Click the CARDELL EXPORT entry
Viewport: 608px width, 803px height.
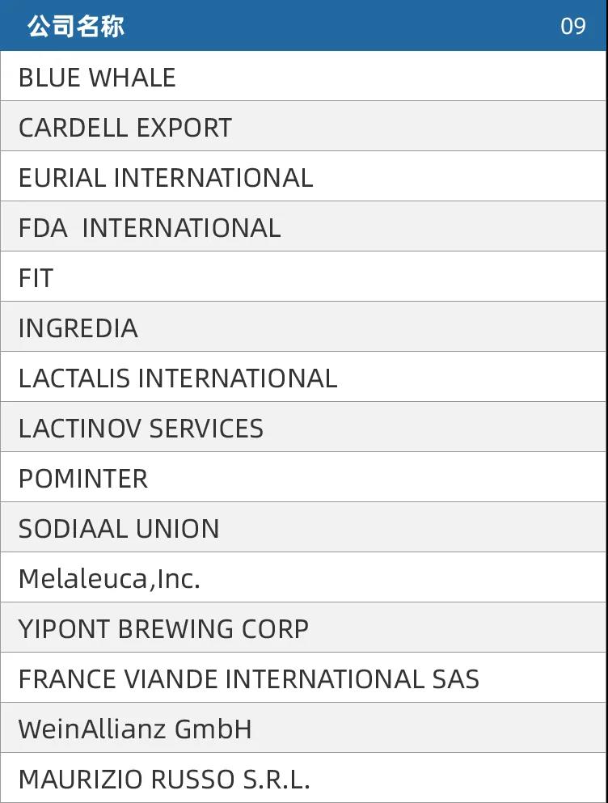tap(303, 126)
